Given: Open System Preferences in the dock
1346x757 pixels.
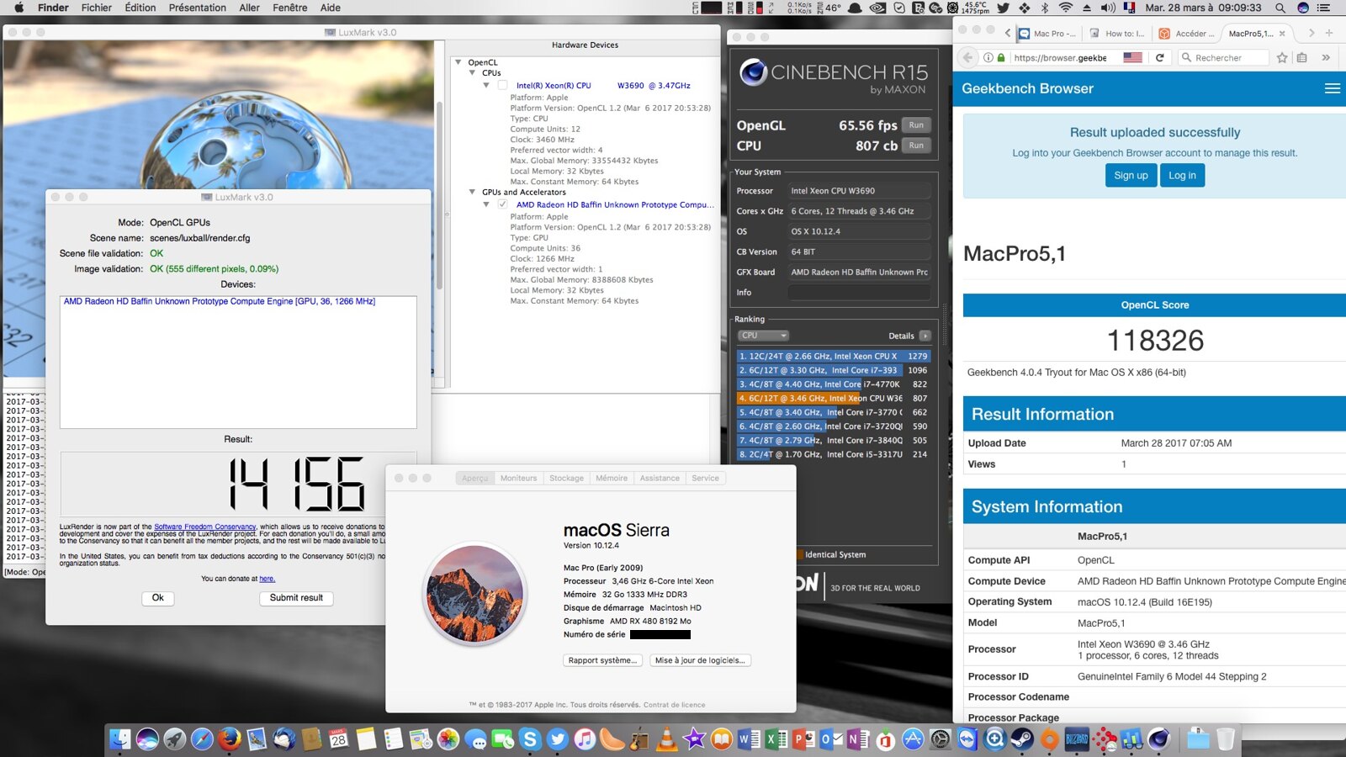Looking at the screenshot, I should 940,739.
